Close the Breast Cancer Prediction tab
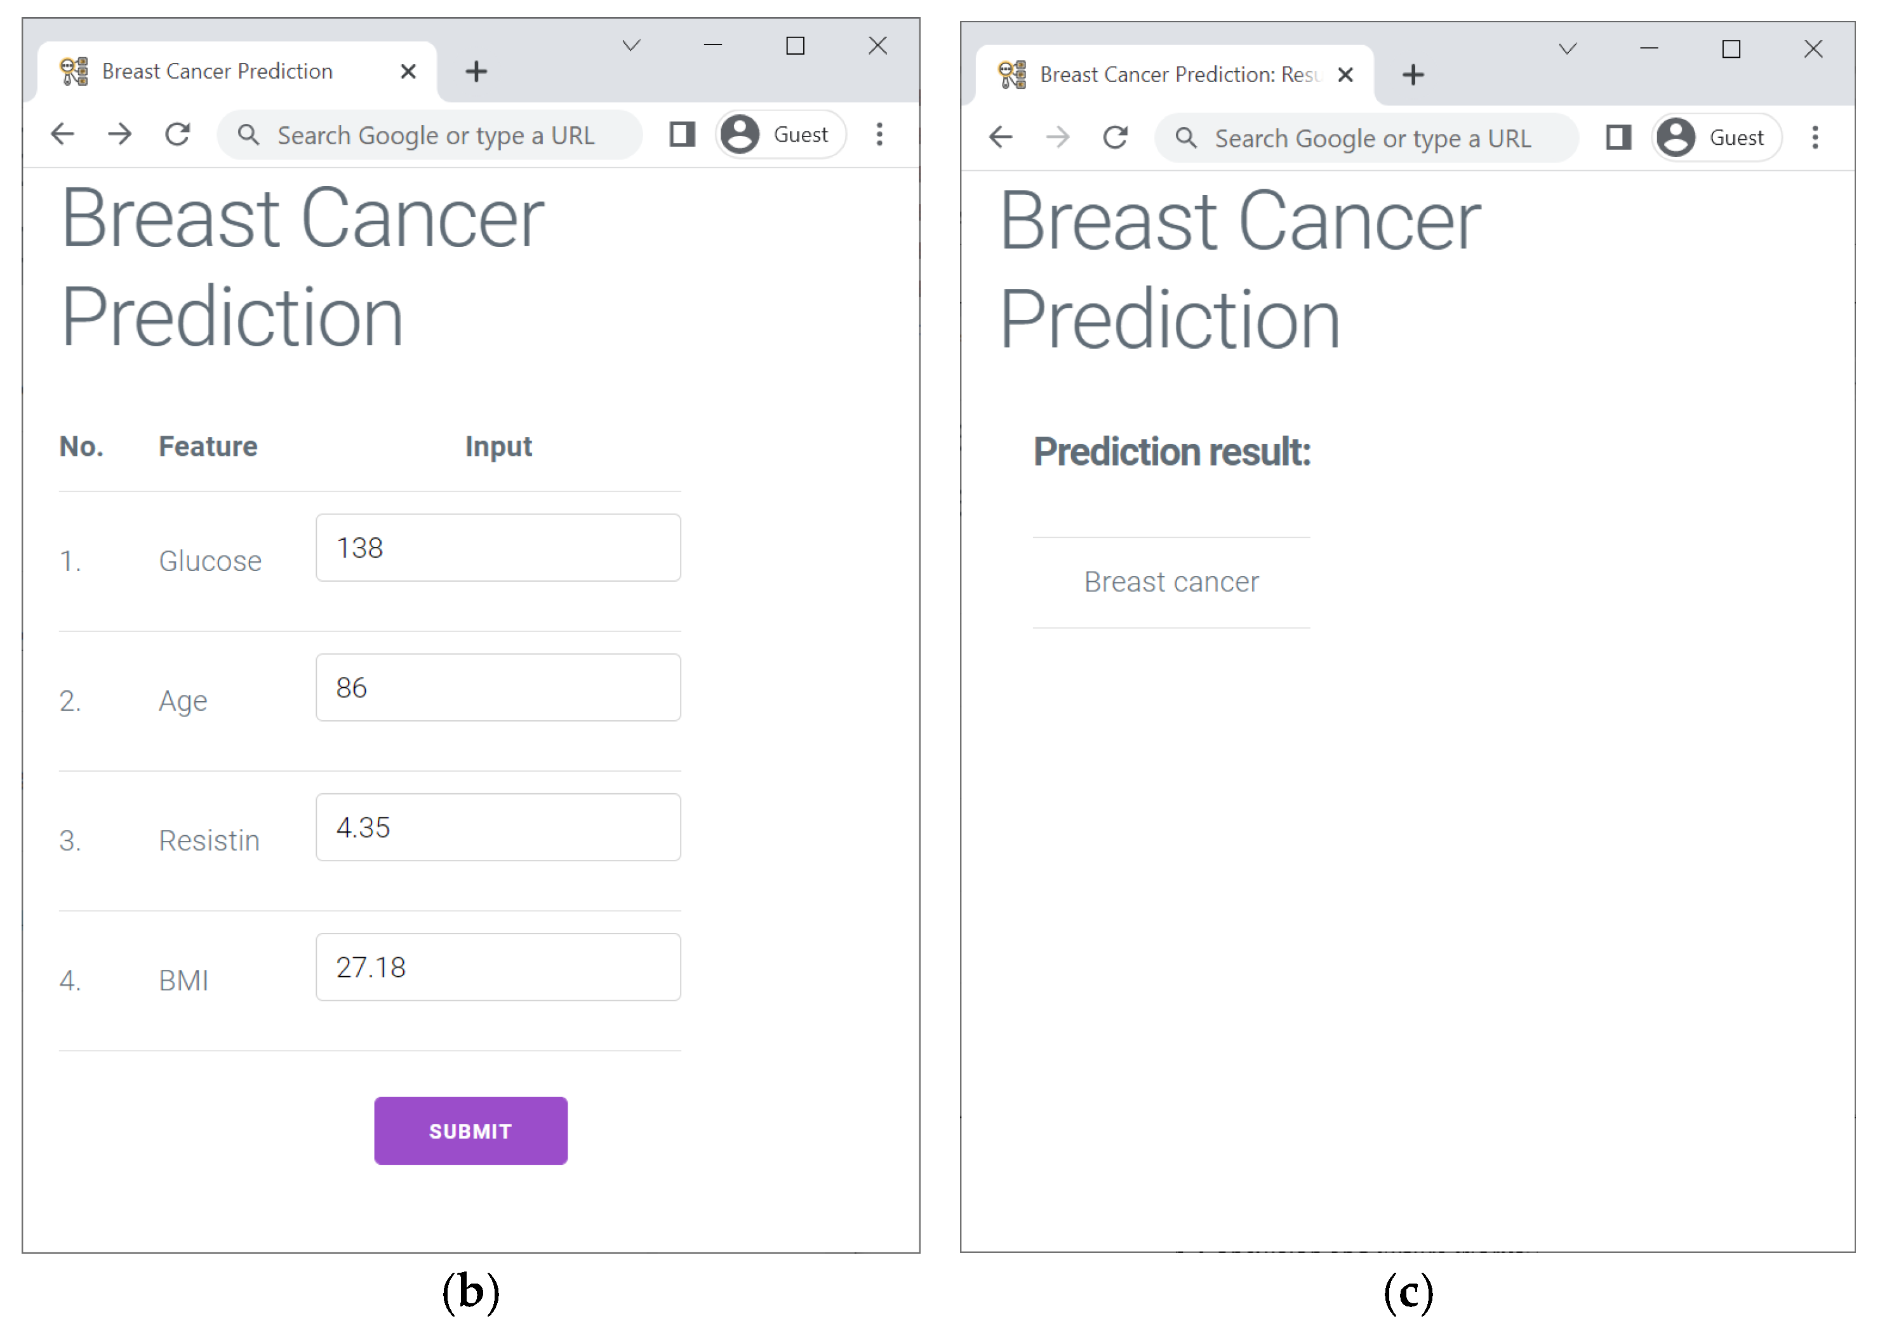 [408, 72]
